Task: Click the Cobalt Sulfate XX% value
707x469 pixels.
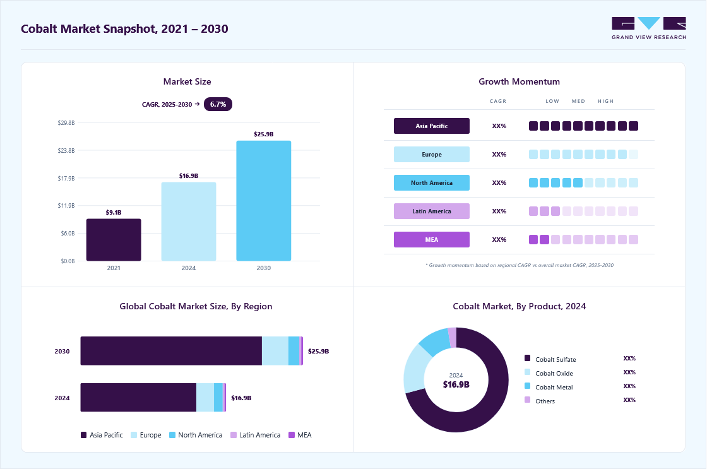Action: coord(629,359)
